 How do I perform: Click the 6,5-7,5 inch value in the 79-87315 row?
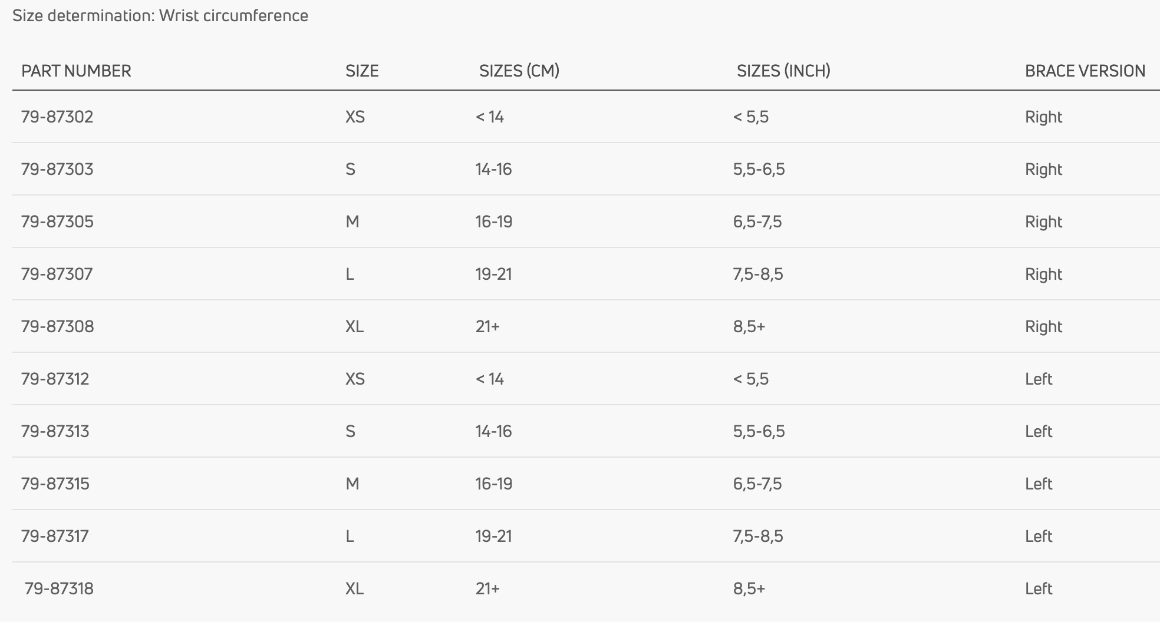pyautogui.click(x=757, y=484)
